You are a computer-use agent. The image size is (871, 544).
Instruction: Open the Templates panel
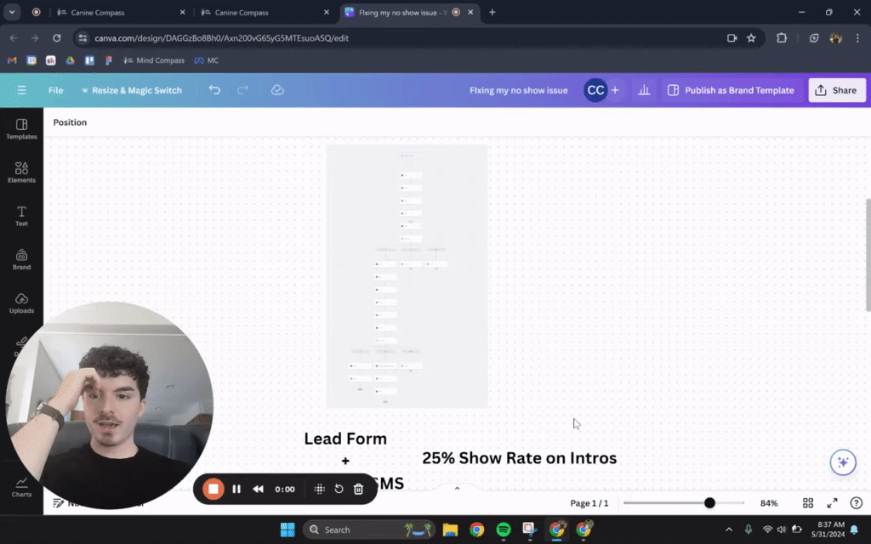pyautogui.click(x=21, y=128)
